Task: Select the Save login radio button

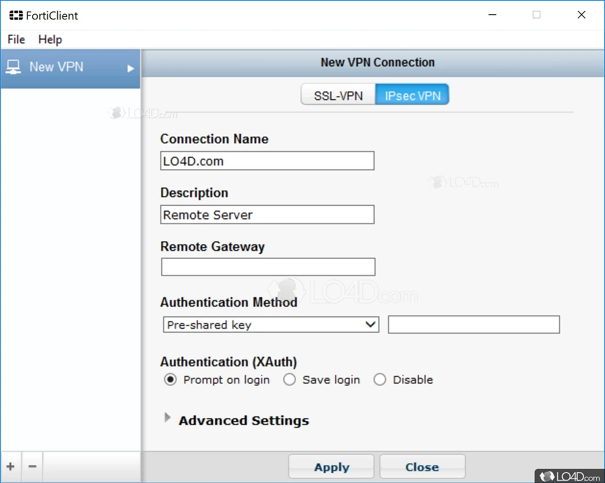Action: 289,379
